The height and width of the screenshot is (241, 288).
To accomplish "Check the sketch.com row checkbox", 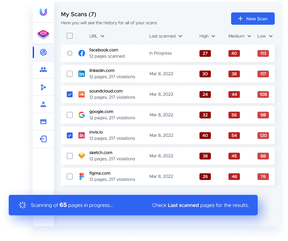I will tap(70, 156).
